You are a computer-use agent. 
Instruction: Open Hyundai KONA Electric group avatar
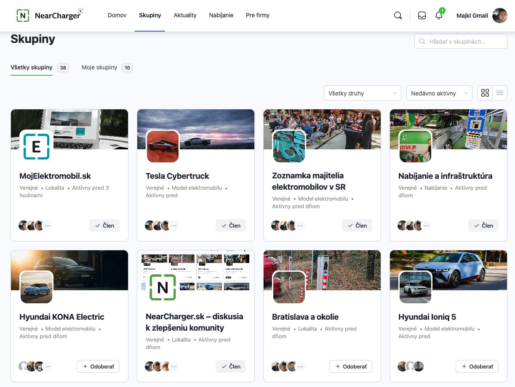(x=36, y=287)
